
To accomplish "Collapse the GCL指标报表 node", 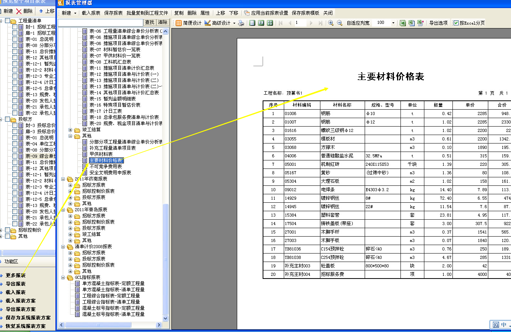I will coord(64,277).
